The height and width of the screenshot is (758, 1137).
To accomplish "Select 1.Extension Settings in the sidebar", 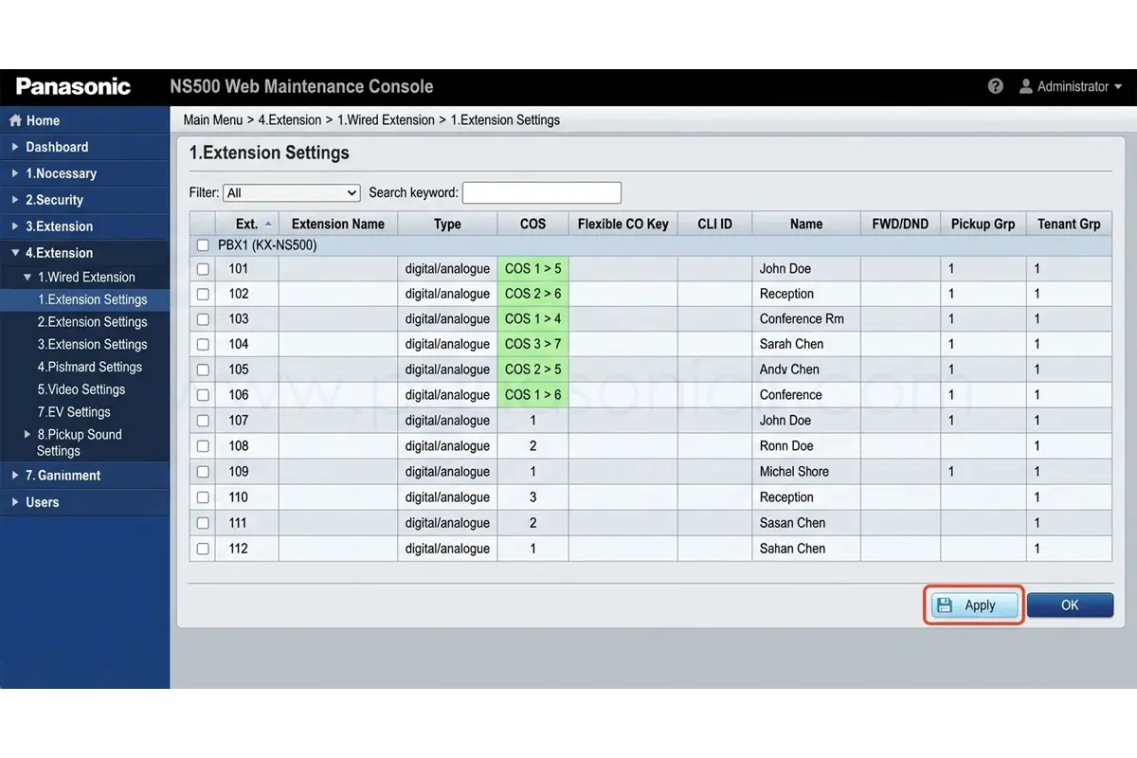I will pos(93,299).
